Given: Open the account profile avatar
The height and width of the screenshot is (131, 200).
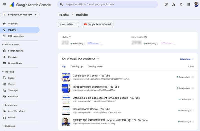Looking at the screenshot, I should (x=196, y=5).
